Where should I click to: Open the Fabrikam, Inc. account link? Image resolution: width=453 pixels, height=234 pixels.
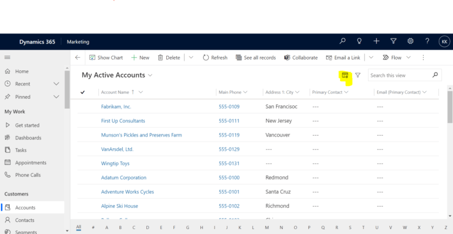[116, 107]
